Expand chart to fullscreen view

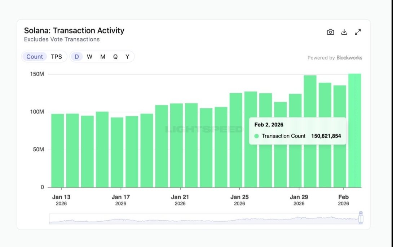click(x=358, y=32)
